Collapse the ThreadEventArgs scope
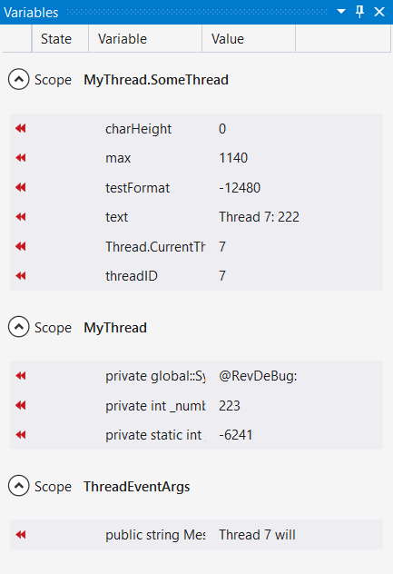393x574 pixels. pyautogui.click(x=19, y=486)
